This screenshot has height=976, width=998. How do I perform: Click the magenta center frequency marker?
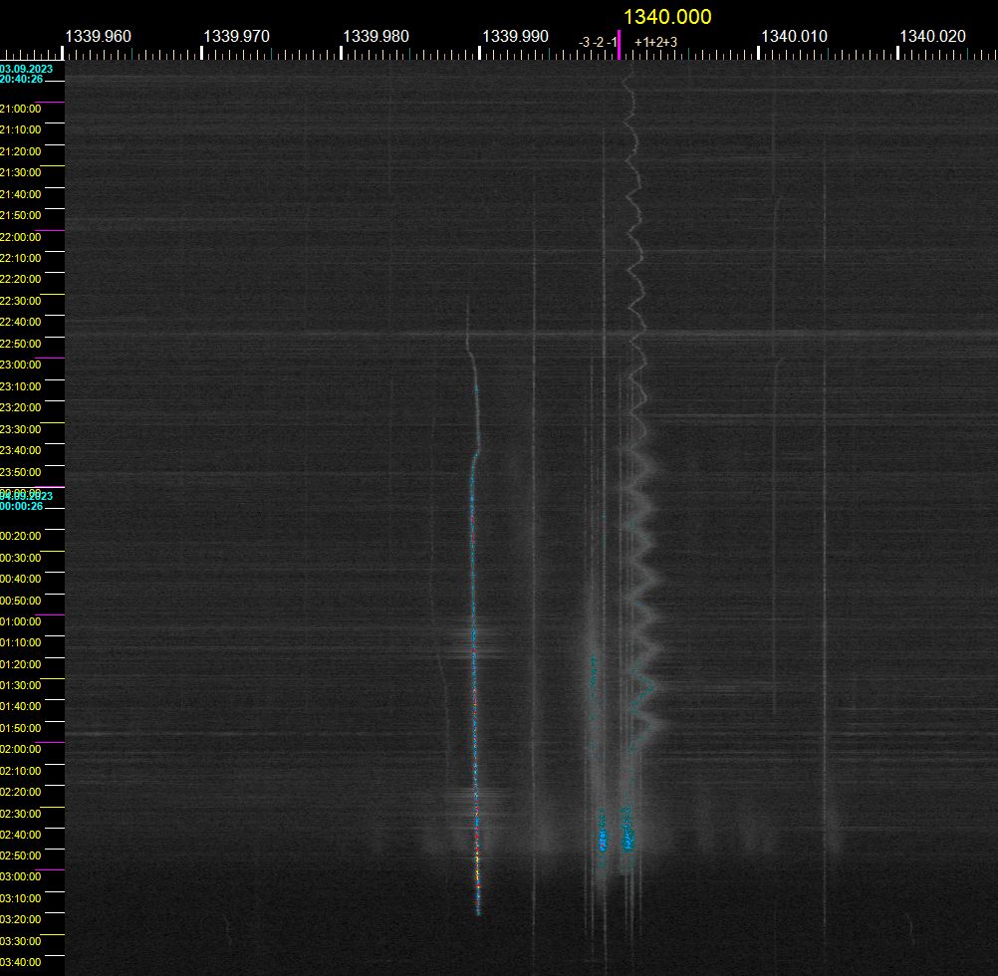[x=620, y=45]
